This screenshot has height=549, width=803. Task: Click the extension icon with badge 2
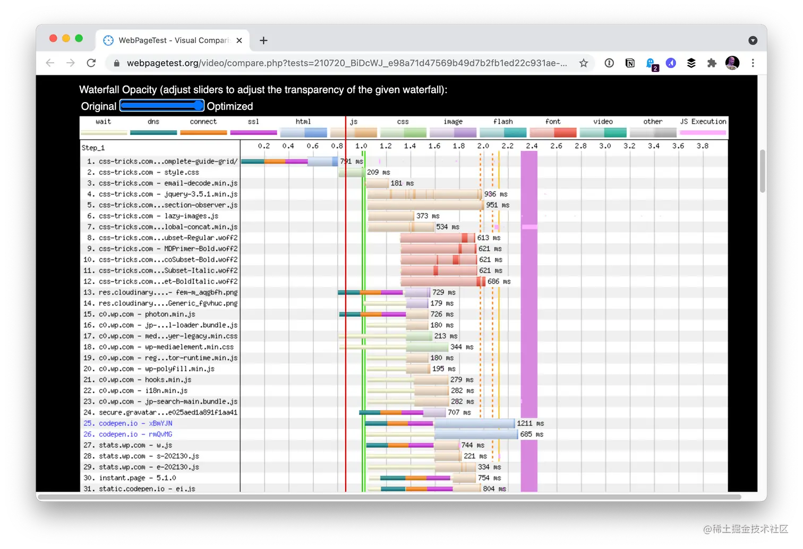[652, 64]
